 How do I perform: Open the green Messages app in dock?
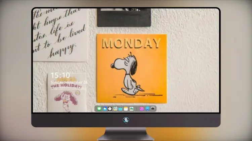click(x=99, y=109)
